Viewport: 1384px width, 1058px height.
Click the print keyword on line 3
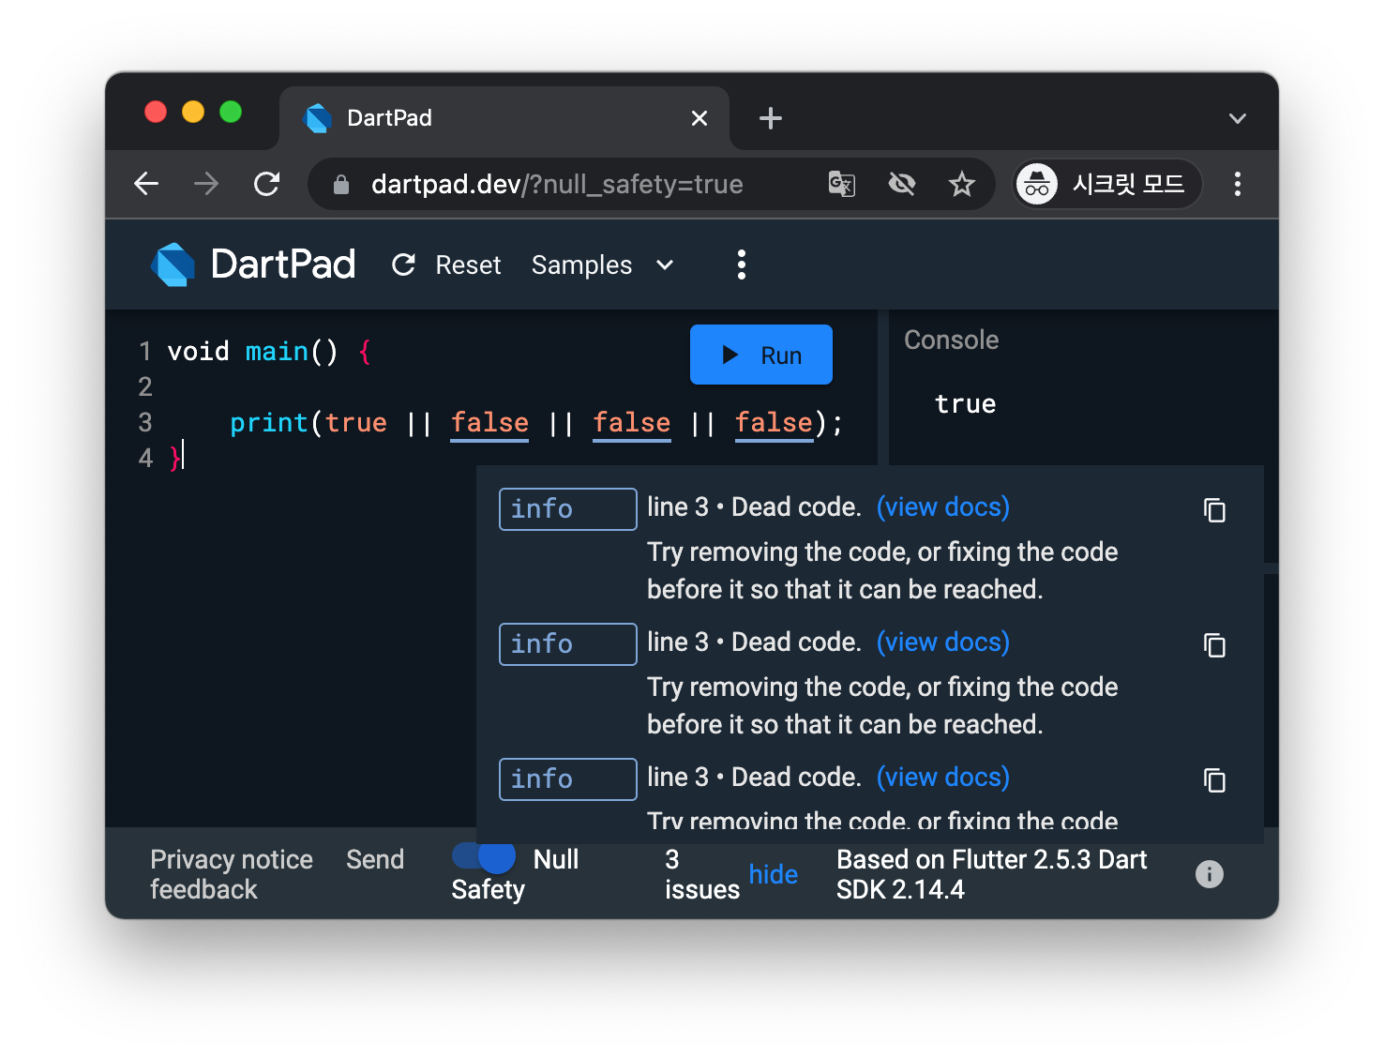pos(269,423)
